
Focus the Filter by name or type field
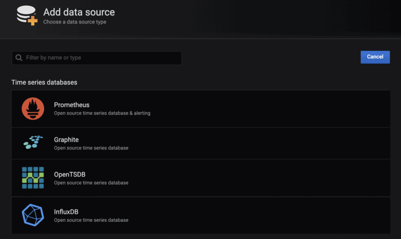[97, 58]
